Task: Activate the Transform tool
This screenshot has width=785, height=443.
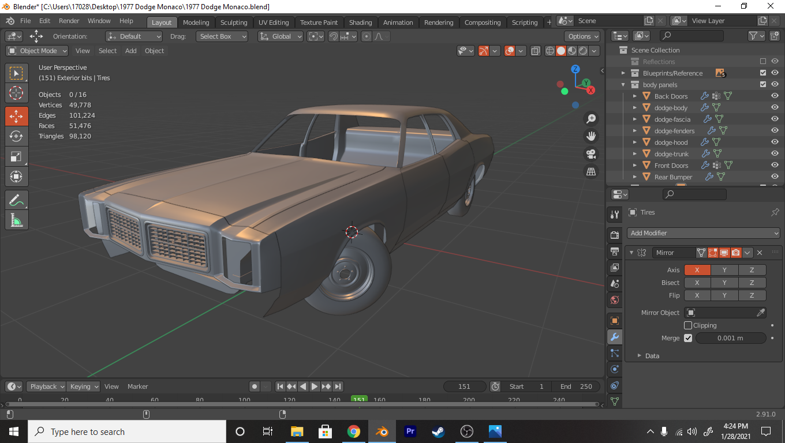Action: click(17, 177)
